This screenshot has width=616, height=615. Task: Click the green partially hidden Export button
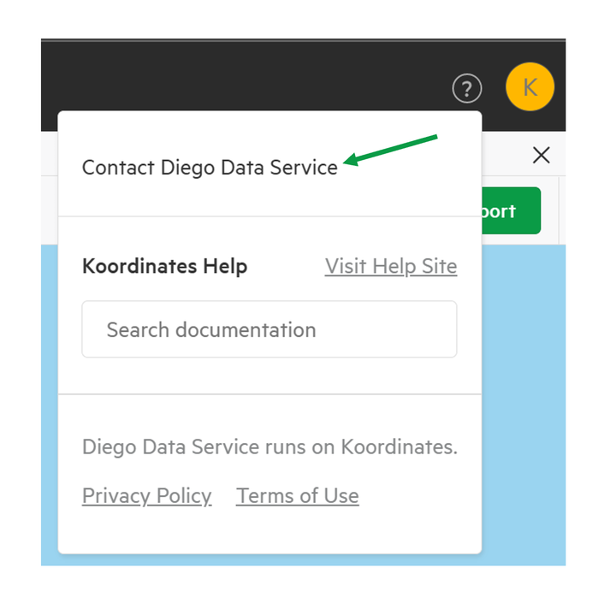tap(511, 210)
